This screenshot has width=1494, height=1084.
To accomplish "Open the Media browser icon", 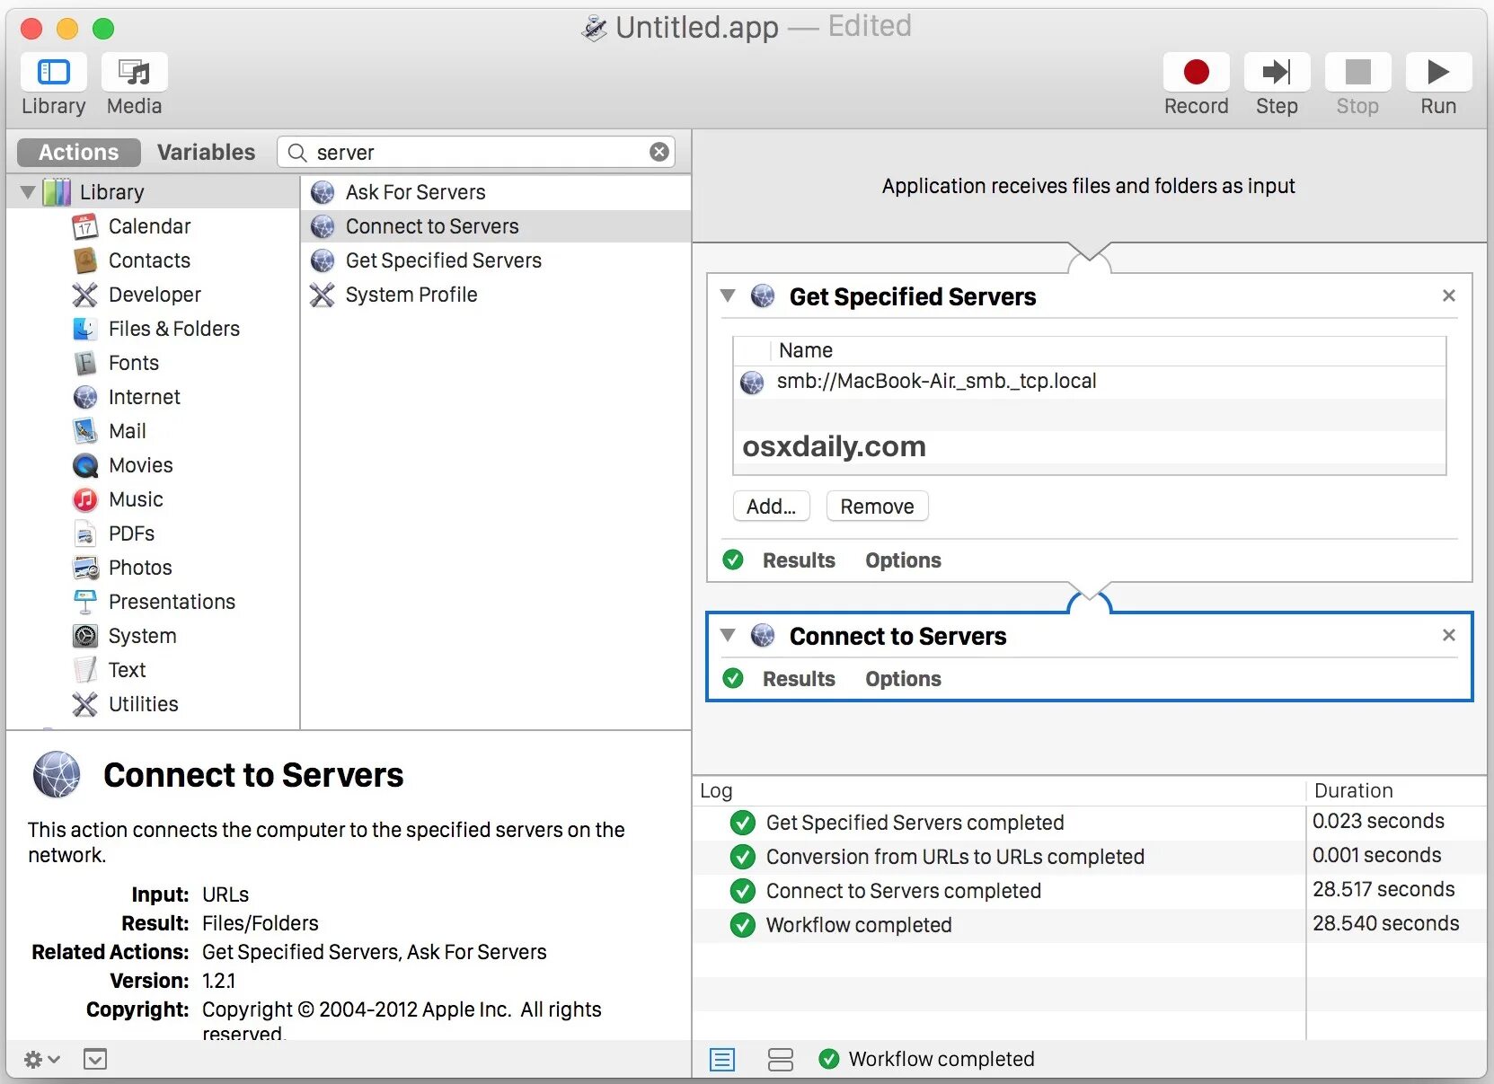I will tap(135, 73).
